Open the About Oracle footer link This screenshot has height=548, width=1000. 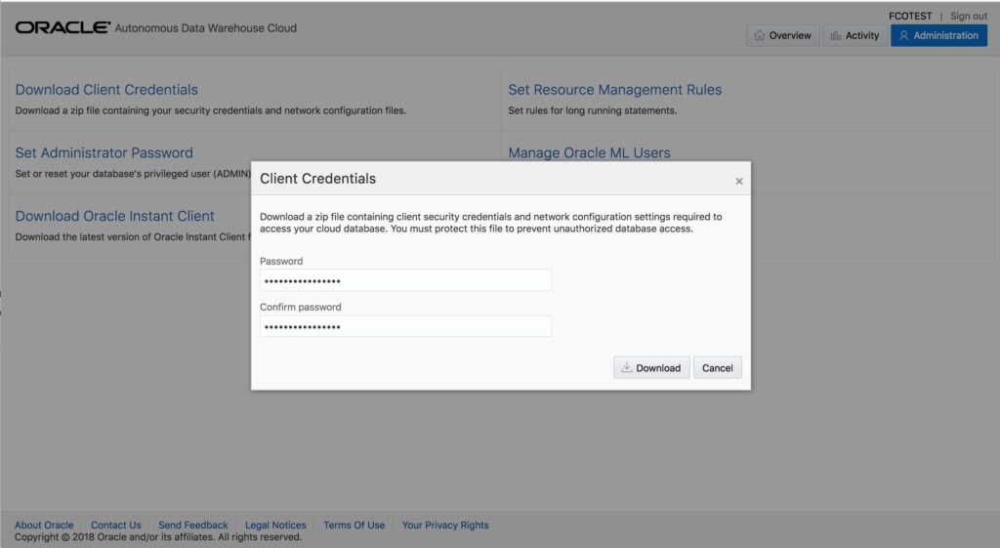coord(44,525)
